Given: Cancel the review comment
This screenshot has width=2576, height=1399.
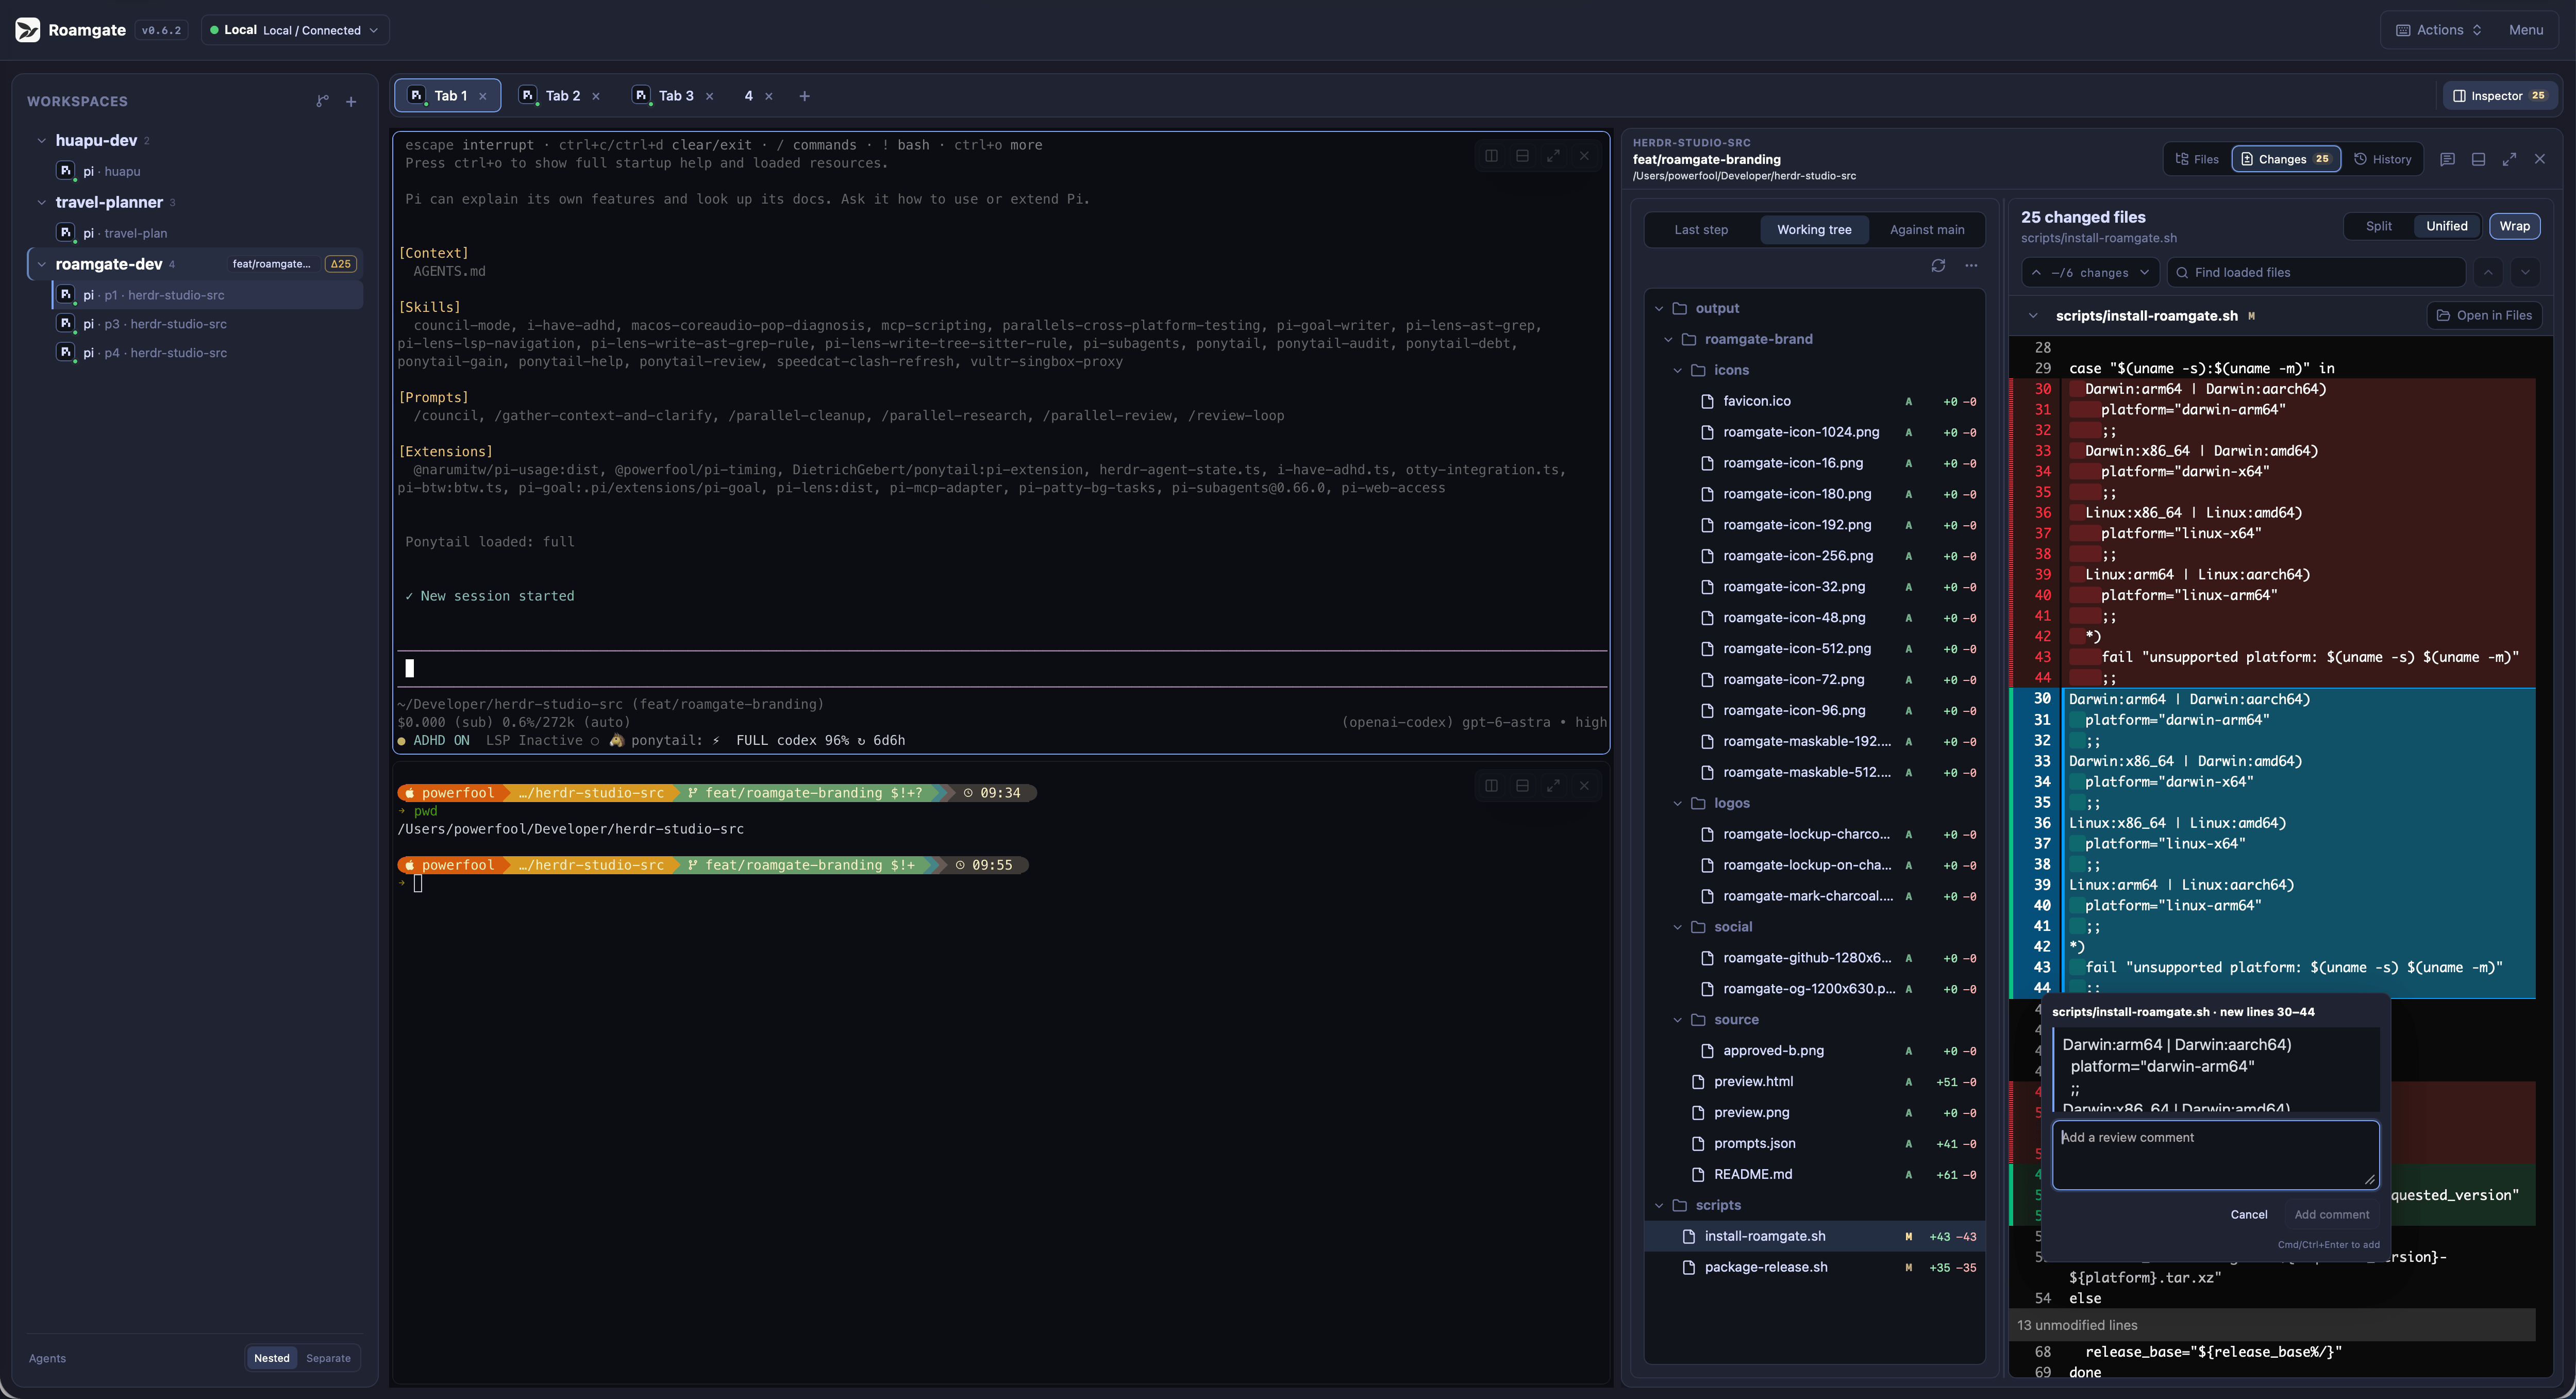Looking at the screenshot, I should [x=2248, y=1215].
